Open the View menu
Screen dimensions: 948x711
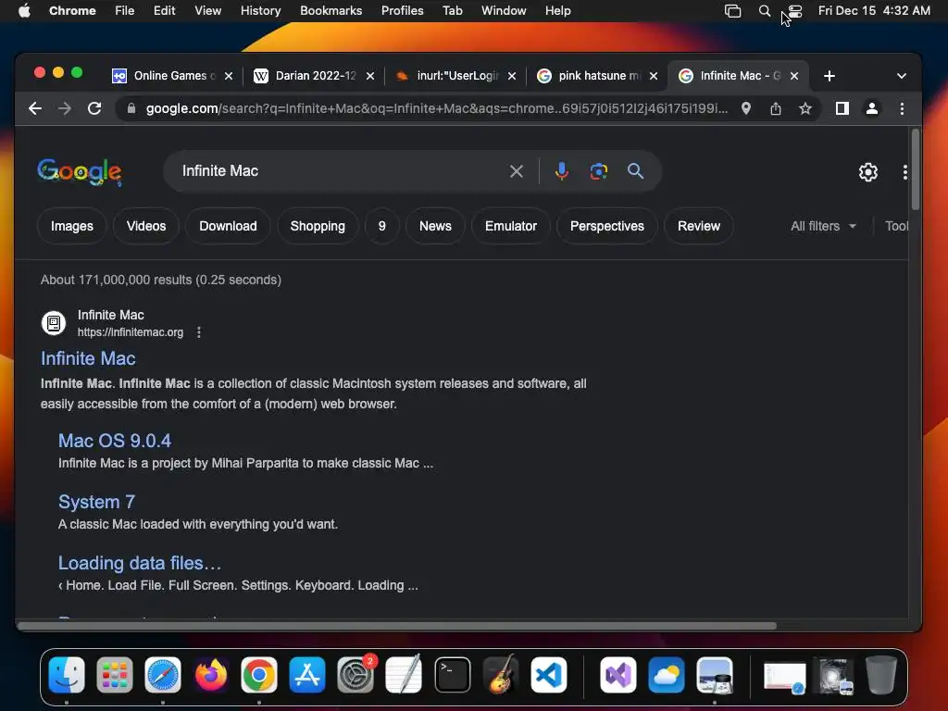click(207, 11)
